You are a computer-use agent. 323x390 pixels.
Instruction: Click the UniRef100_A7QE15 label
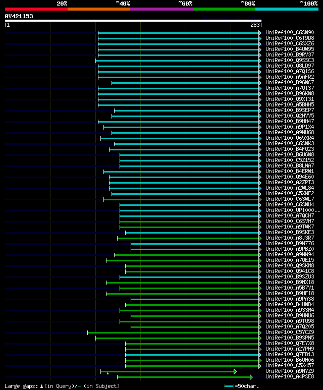tap(290, 260)
